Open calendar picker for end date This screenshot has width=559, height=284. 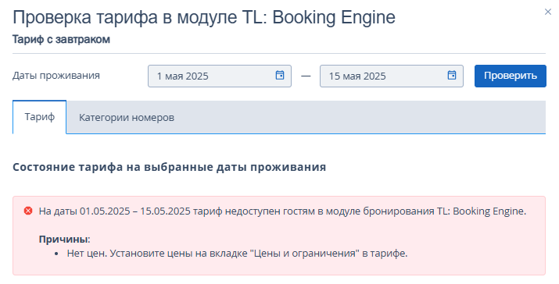pyautogui.click(x=452, y=75)
